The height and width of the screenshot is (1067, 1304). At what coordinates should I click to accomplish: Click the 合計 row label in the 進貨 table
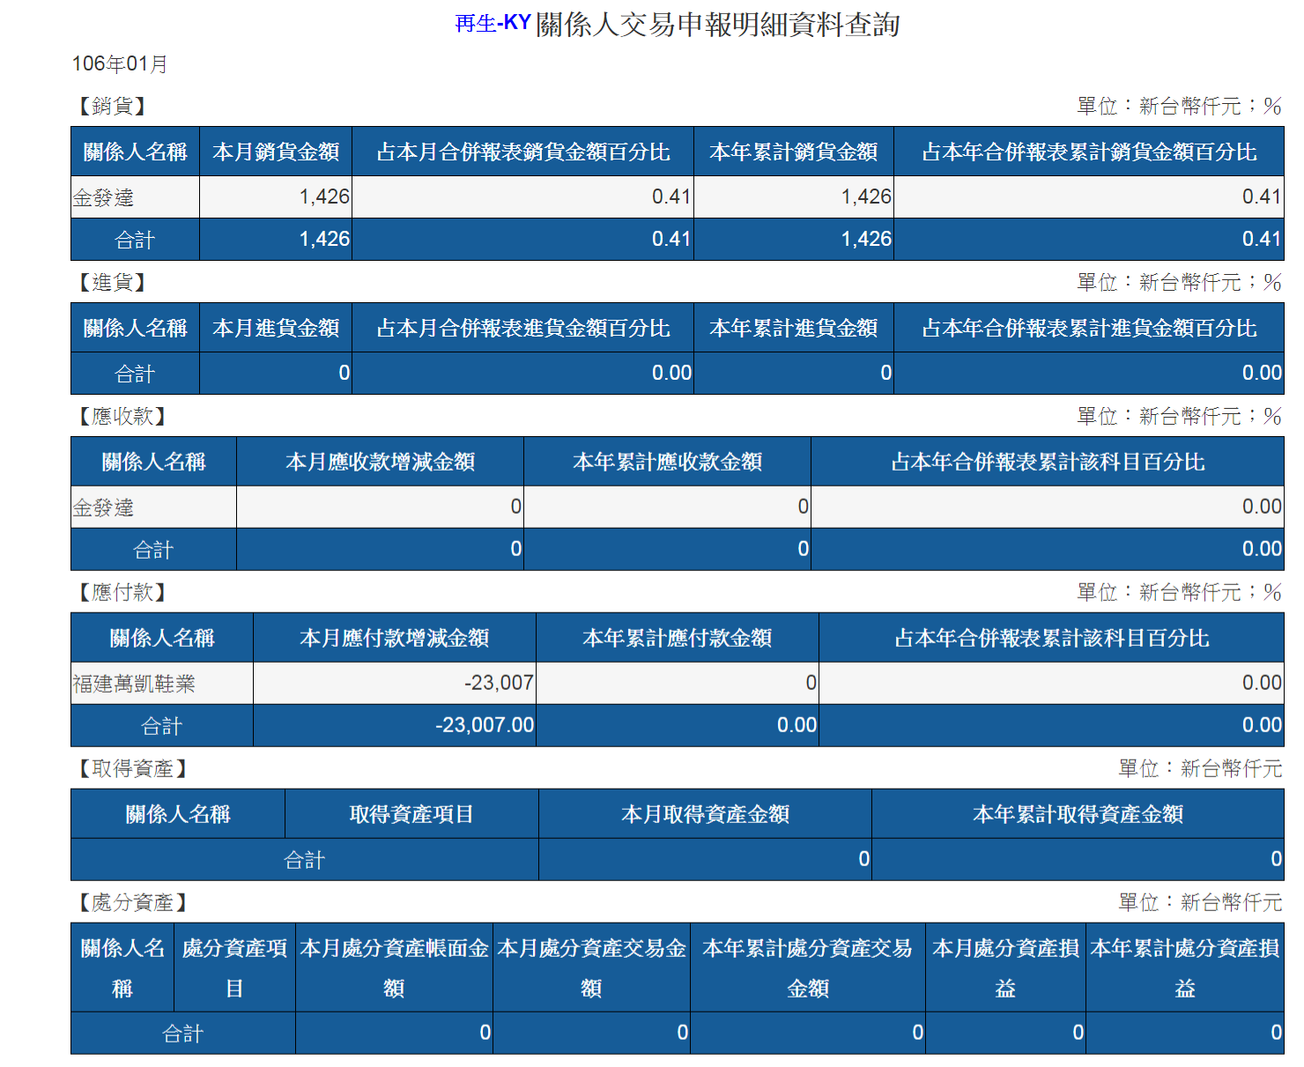click(135, 374)
